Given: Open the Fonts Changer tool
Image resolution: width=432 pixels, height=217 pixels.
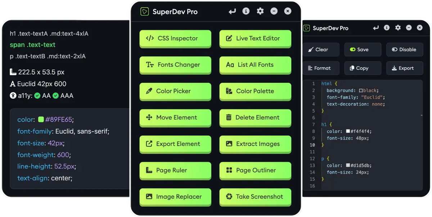Looking at the screenshot, I should 175,65.
